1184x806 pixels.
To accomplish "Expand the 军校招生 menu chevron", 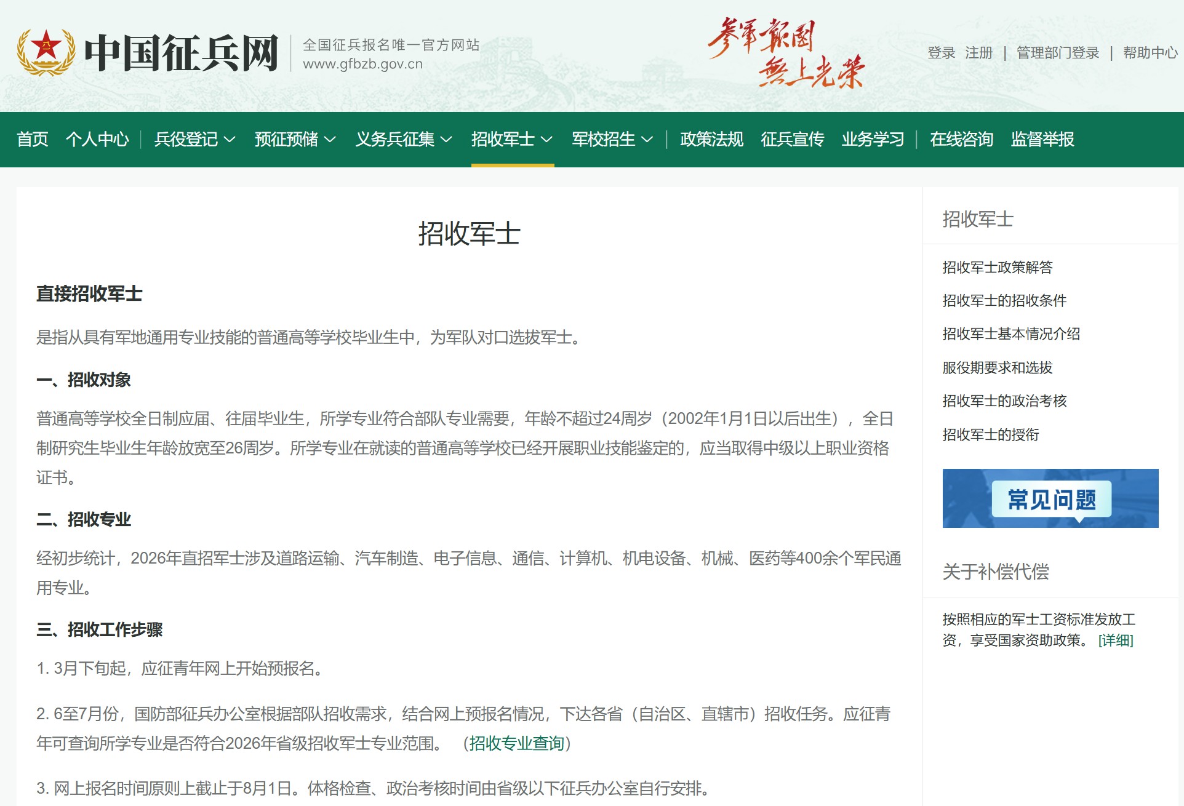I will (x=647, y=140).
